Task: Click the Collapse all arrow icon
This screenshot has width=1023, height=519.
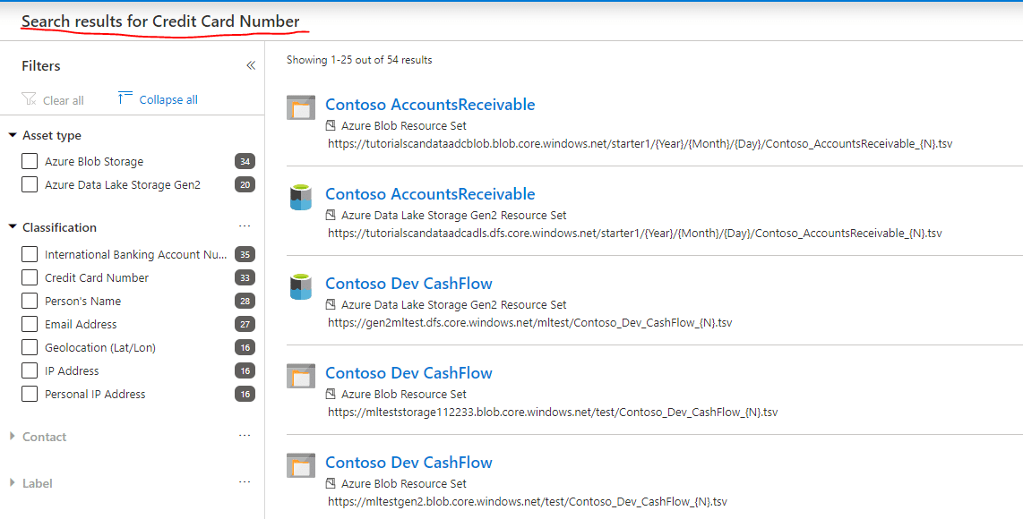Action: pyautogui.click(x=125, y=98)
